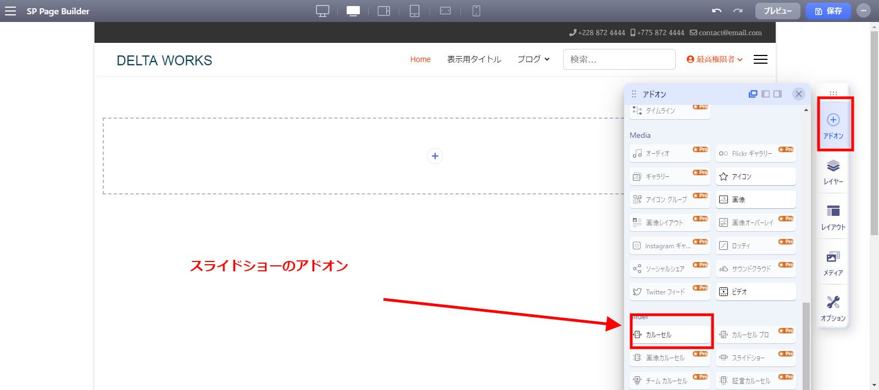Select the カルーセル (Carousel) addon

pyautogui.click(x=670, y=335)
